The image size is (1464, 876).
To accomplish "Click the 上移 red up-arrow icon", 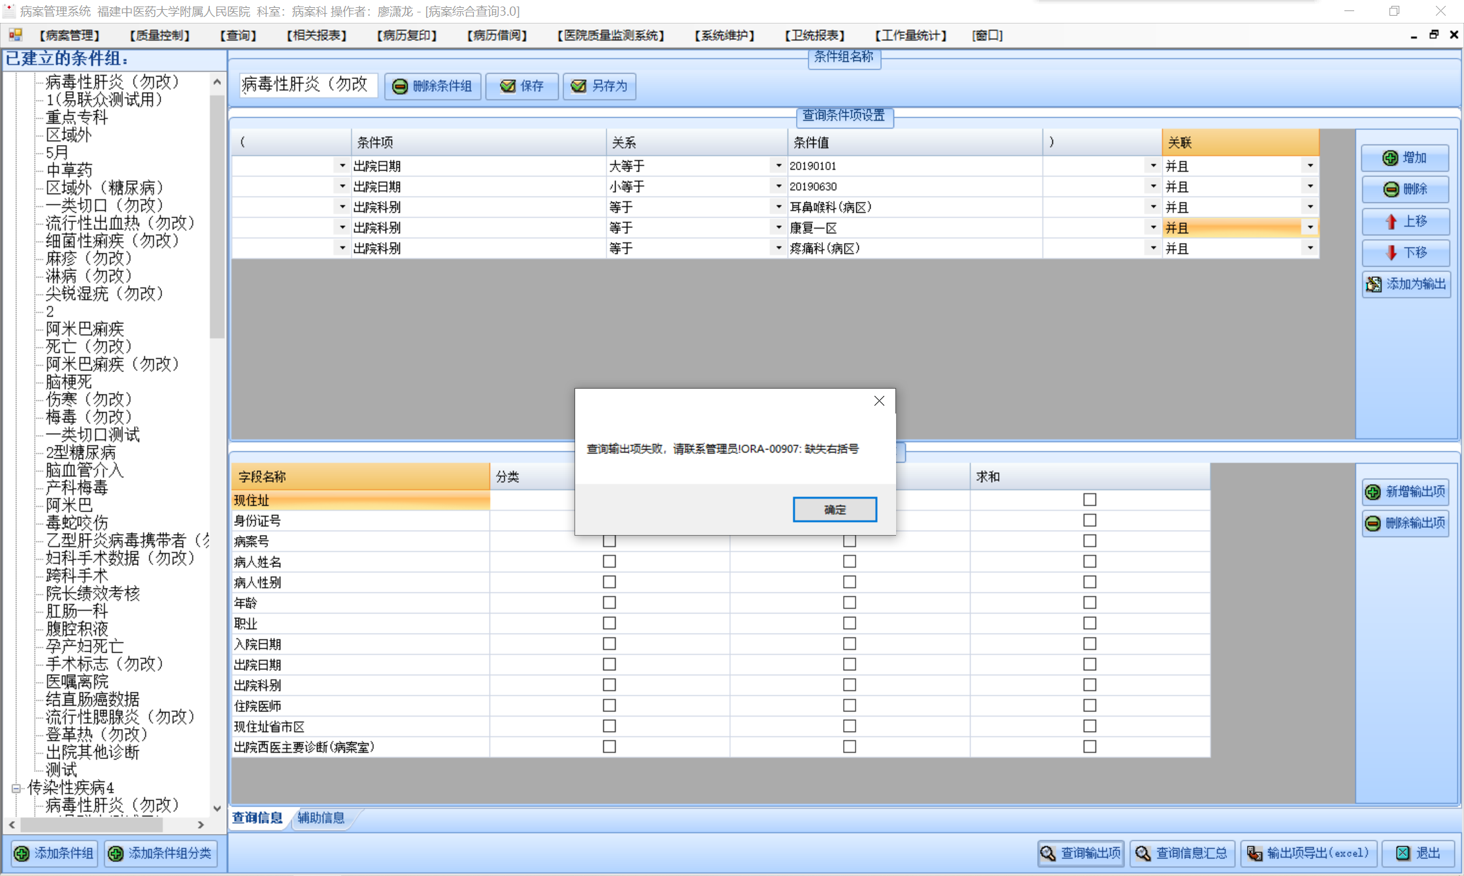I will coord(1391,221).
